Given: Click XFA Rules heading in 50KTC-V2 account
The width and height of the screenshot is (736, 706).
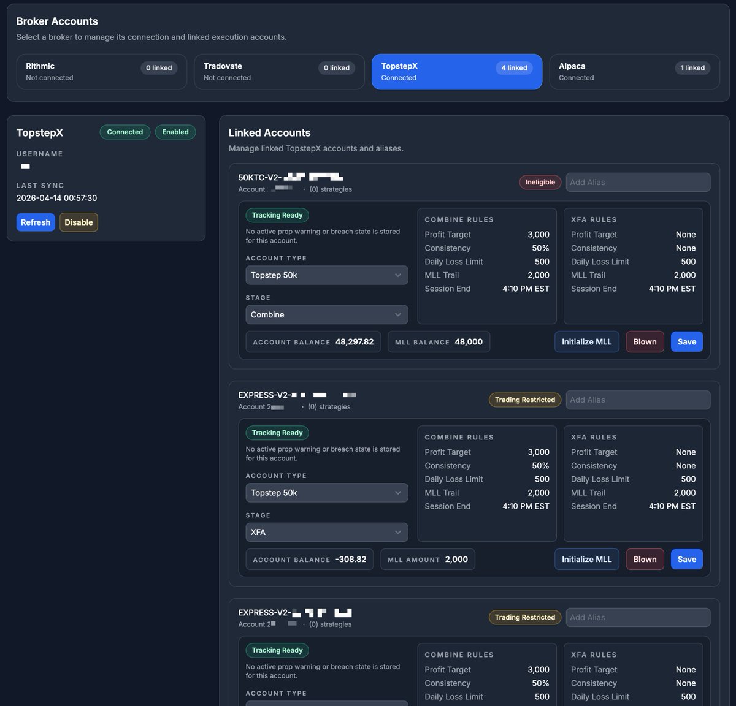Looking at the screenshot, I should (x=594, y=219).
